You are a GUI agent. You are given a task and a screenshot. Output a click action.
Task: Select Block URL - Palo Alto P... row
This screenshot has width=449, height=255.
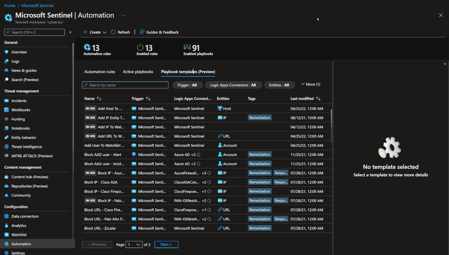pyautogui.click(x=207, y=219)
